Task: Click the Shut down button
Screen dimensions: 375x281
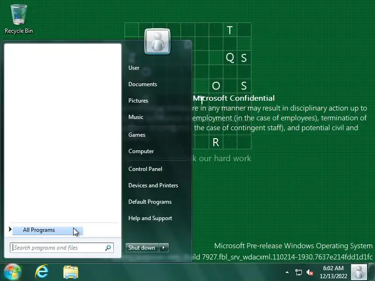Action: click(x=142, y=248)
